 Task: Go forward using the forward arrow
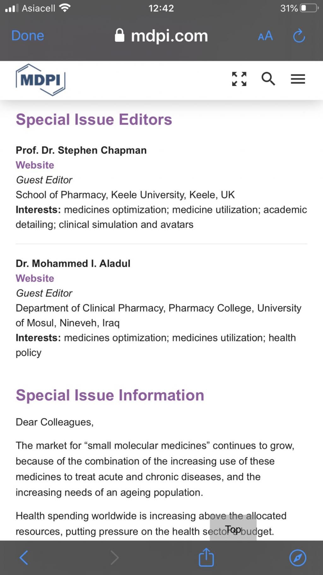point(115,557)
